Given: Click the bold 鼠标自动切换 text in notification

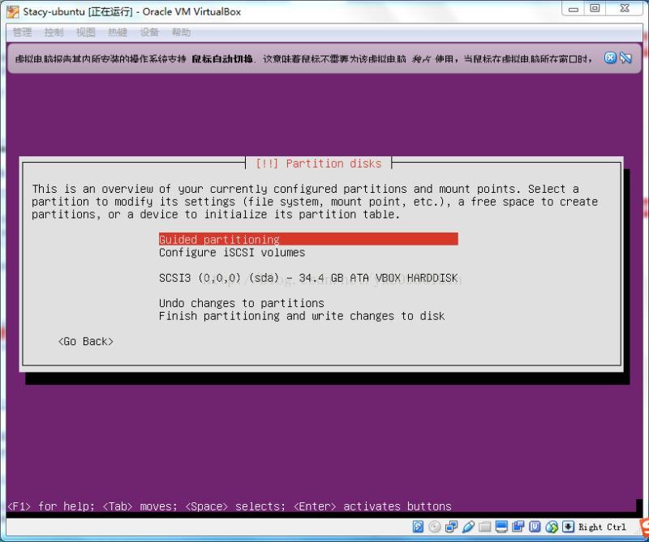Looking at the screenshot, I should point(222,59).
